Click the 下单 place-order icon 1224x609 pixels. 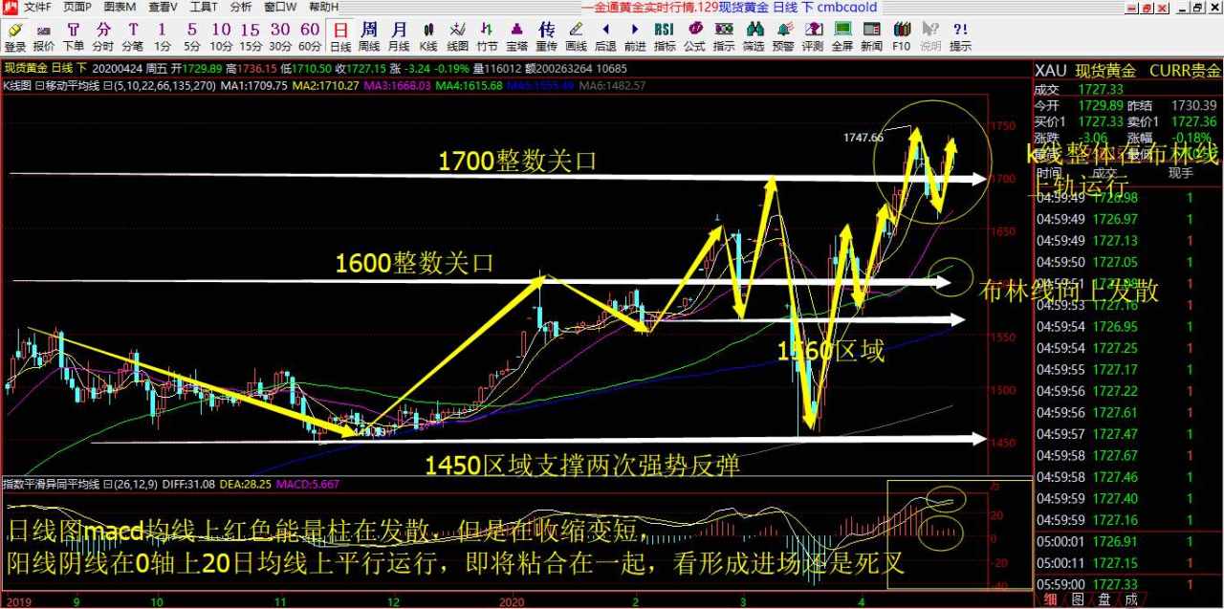pos(74,36)
